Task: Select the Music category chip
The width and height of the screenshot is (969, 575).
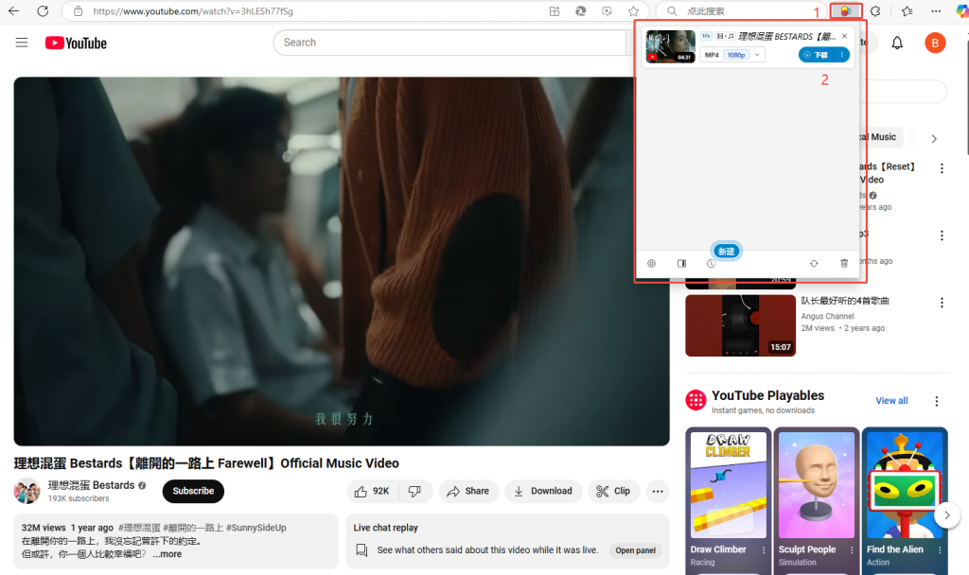Action: pos(880,137)
